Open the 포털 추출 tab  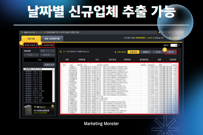point(31,38)
